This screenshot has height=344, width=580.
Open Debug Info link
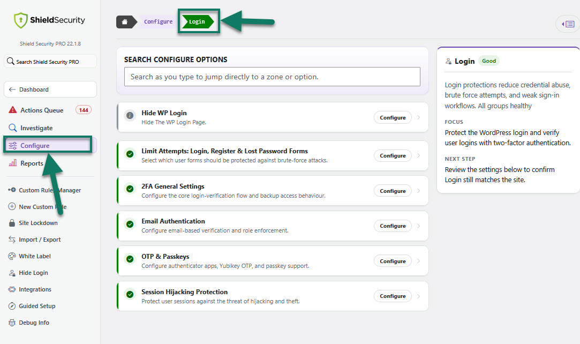click(x=34, y=323)
